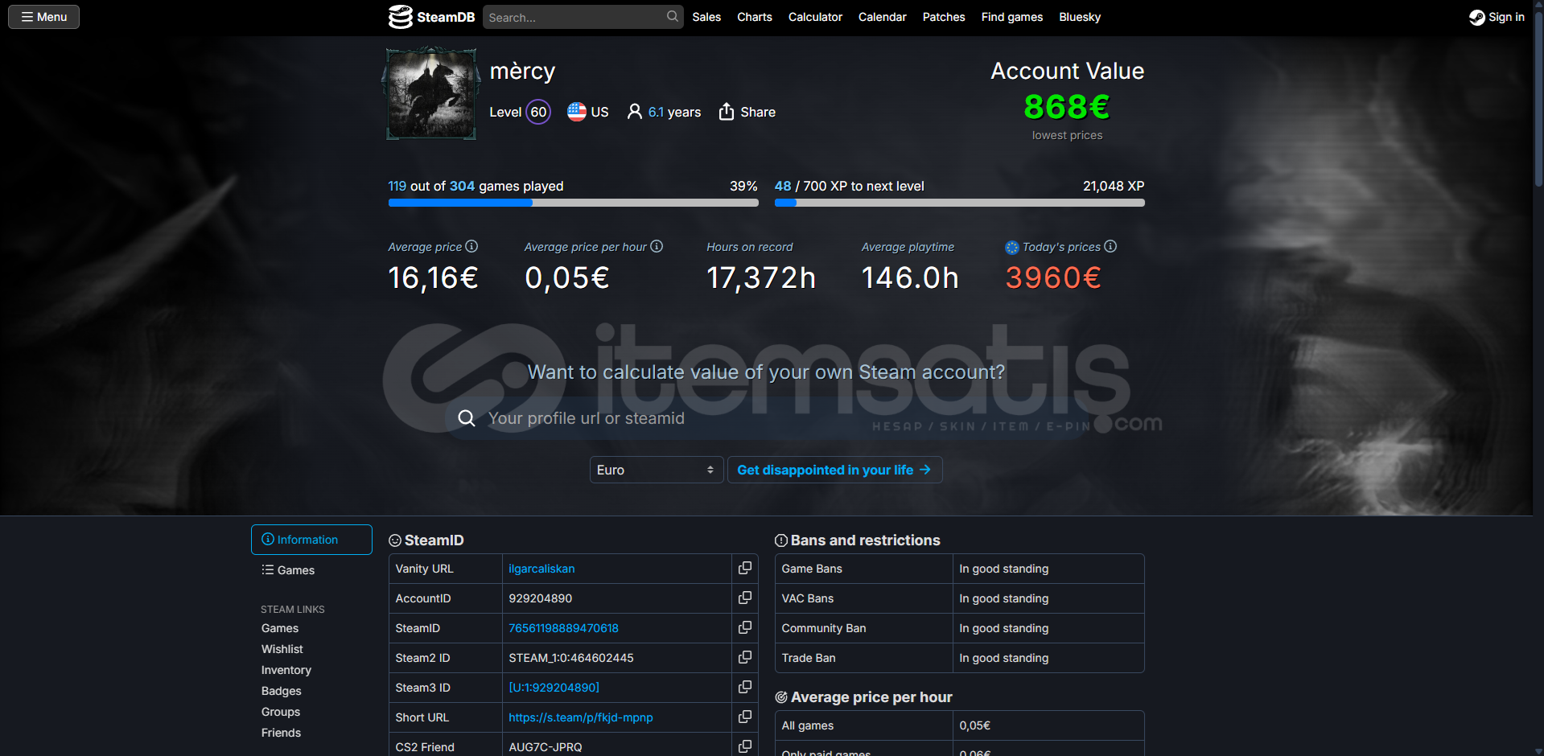Copy the SteamID value

click(x=745, y=627)
